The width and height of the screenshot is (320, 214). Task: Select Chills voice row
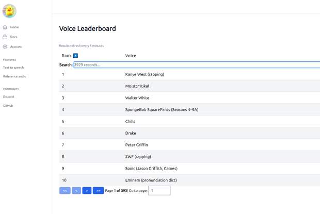tap(189, 122)
